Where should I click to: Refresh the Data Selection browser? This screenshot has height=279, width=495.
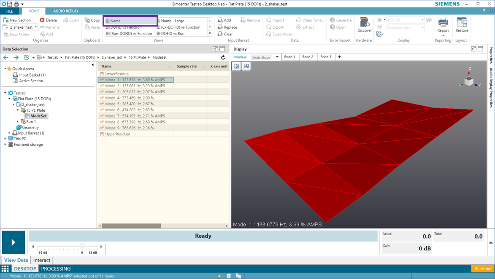(223, 57)
